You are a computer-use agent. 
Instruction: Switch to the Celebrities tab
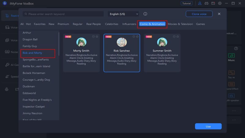[111, 24]
